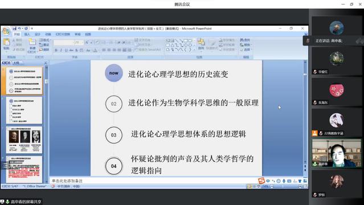Click the Replace button in editing group

pyautogui.click(x=245, y=44)
